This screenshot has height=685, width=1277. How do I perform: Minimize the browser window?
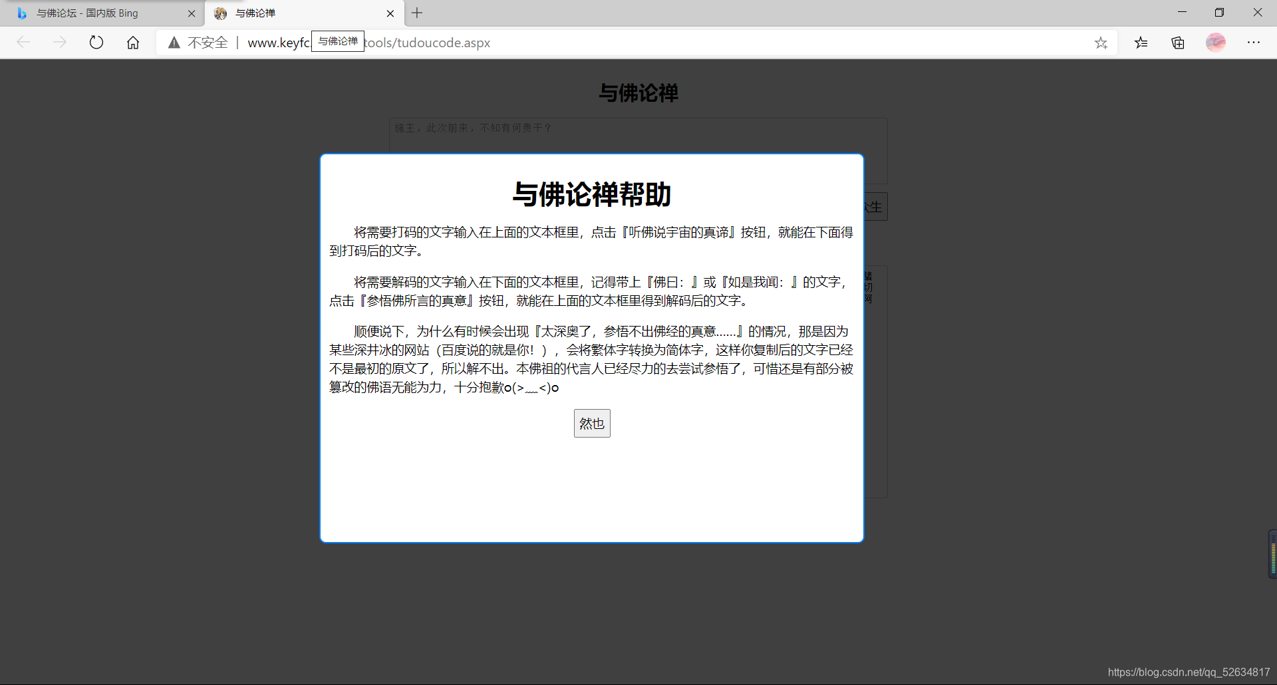pyautogui.click(x=1182, y=13)
